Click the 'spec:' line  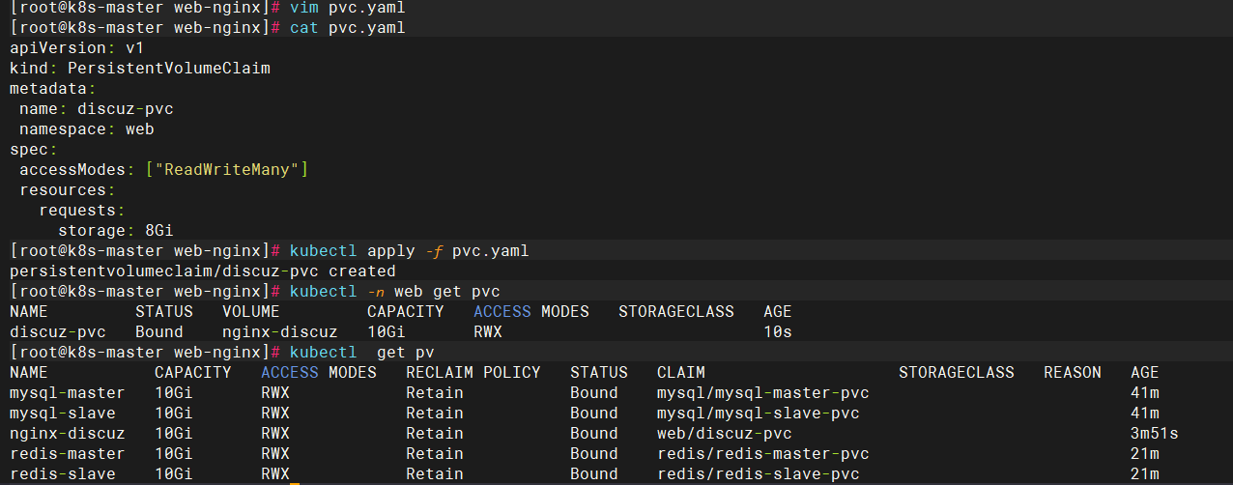pyautogui.click(x=34, y=150)
